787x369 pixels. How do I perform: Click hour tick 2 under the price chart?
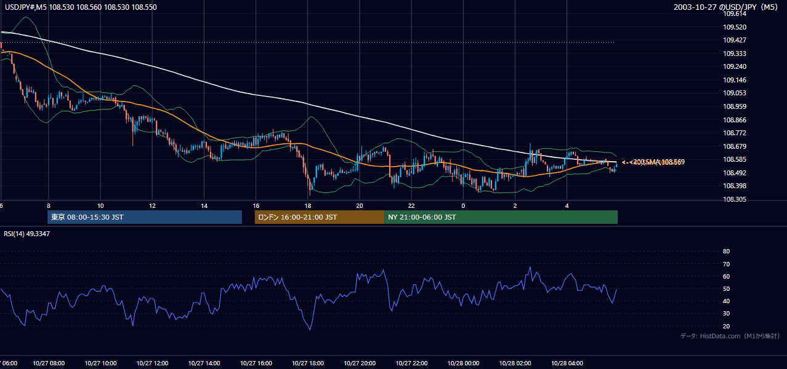(515, 205)
